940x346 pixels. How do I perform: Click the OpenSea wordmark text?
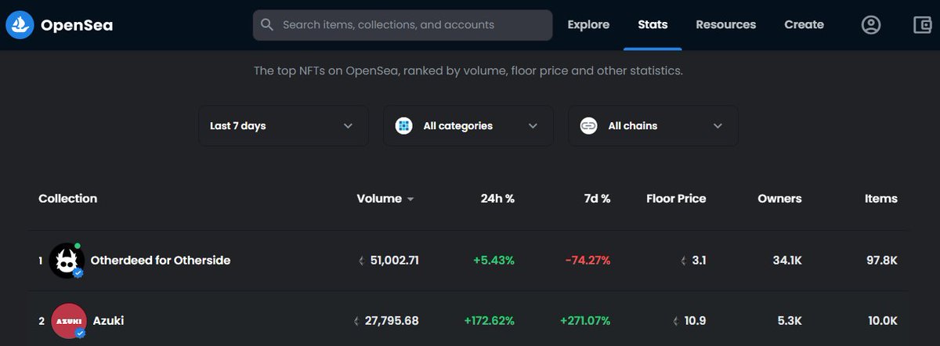point(77,25)
